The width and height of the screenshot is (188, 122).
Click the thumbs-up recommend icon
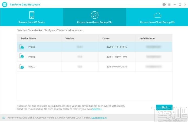pos(4,118)
